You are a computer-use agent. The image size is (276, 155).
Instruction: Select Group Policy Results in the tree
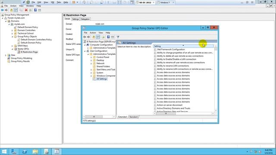(20, 61)
